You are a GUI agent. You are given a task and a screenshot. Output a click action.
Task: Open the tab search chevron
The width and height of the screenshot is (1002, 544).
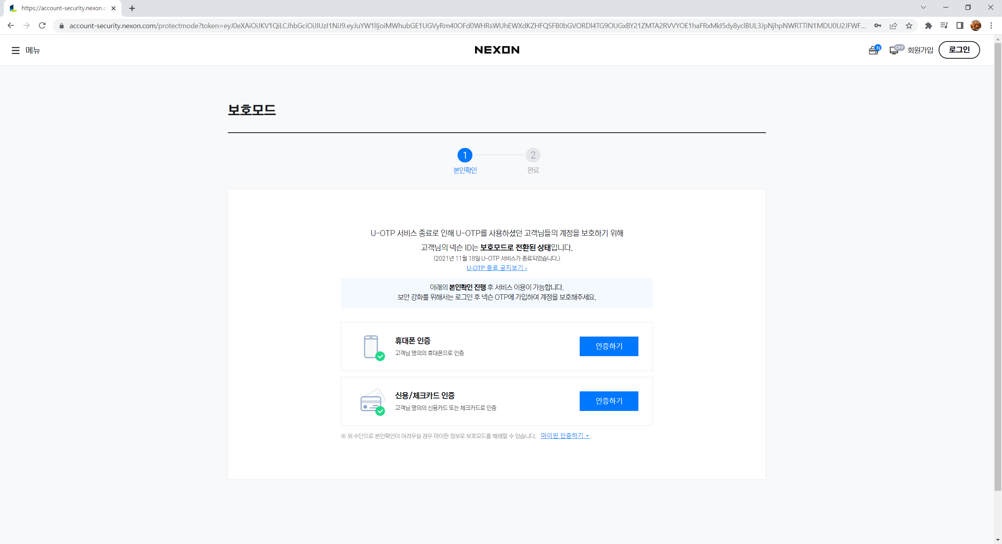[923, 7]
